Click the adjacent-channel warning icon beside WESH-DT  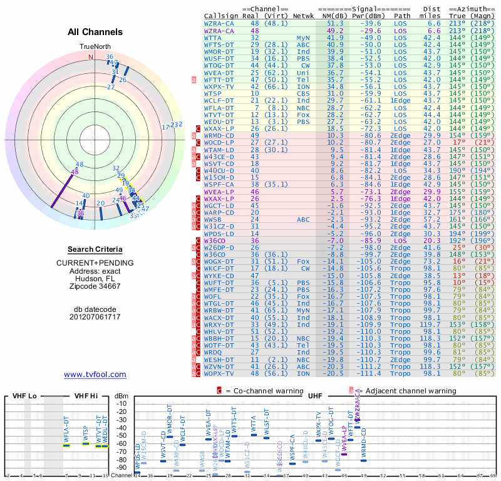(194, 359)
